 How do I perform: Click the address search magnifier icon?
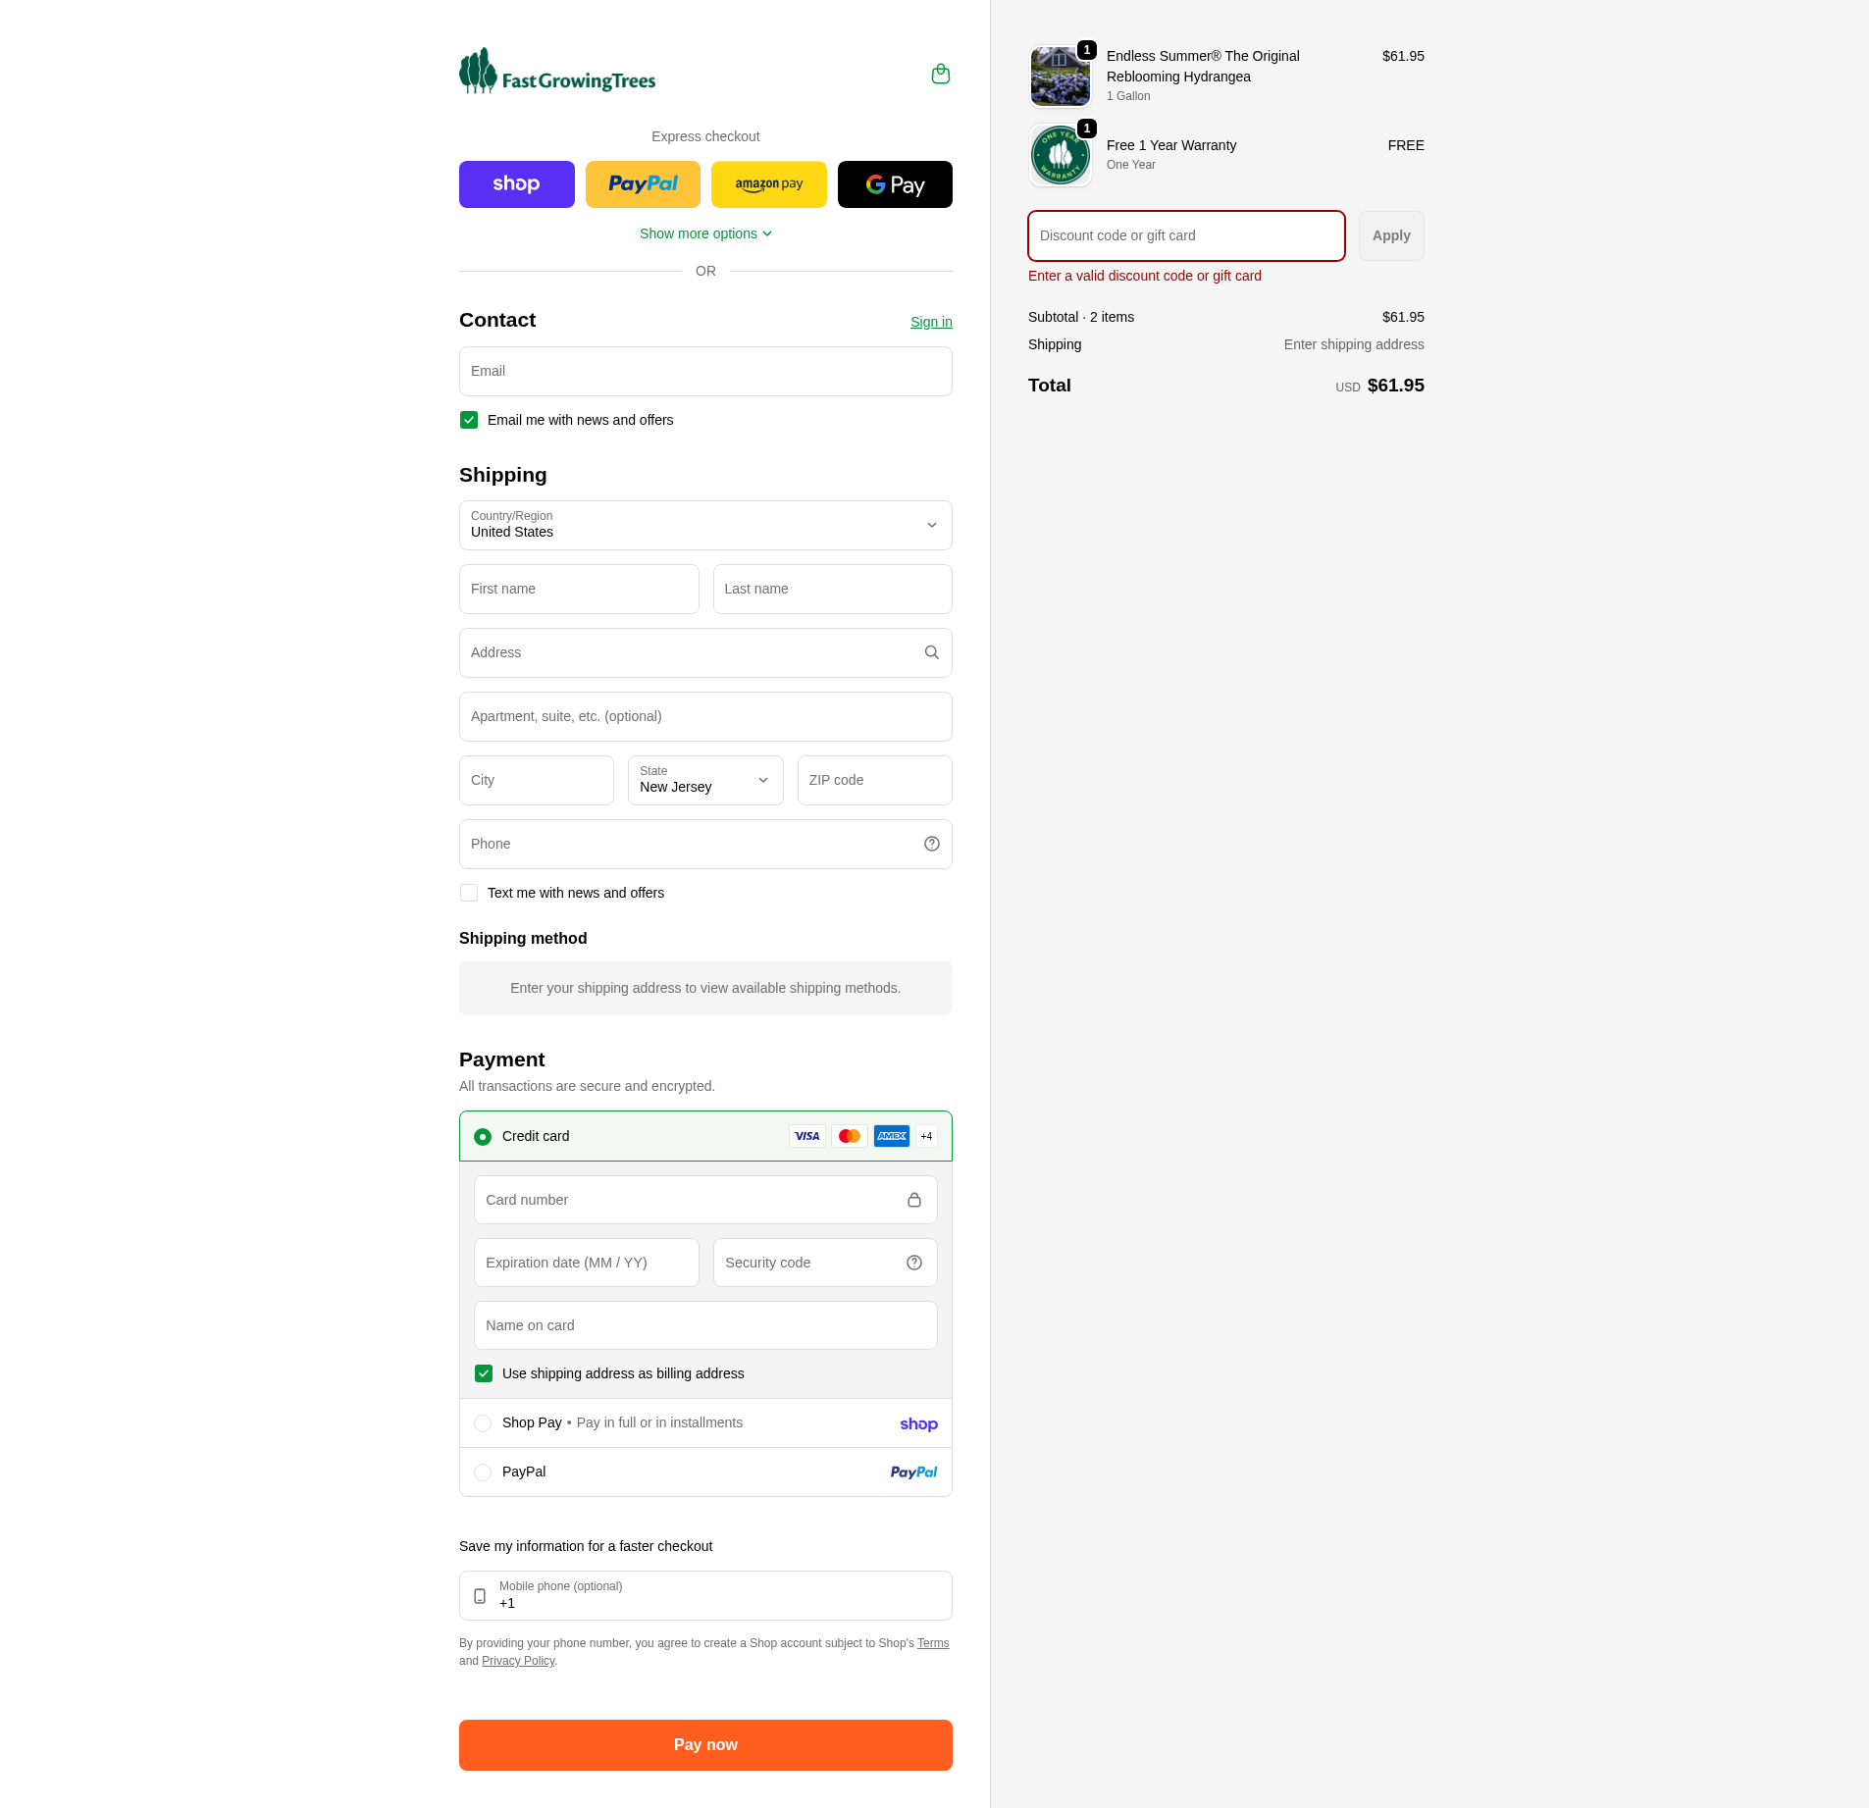(931, 652)
